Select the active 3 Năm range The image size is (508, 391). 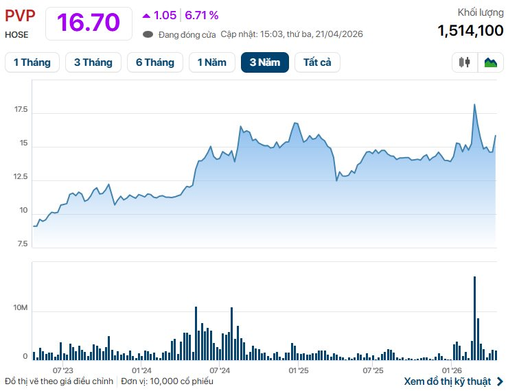264,62
